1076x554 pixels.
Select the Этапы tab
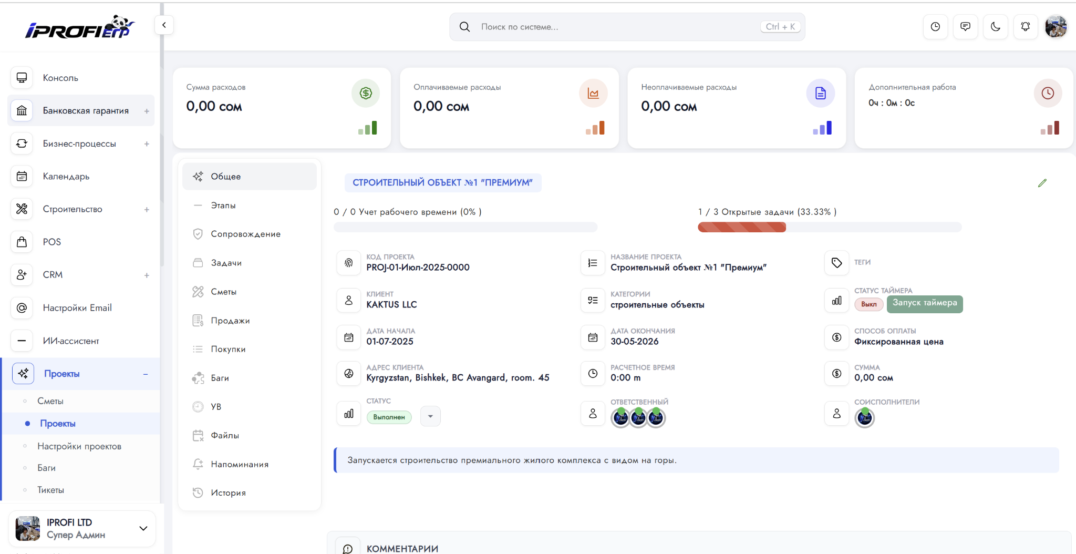(x=250, y=206)
